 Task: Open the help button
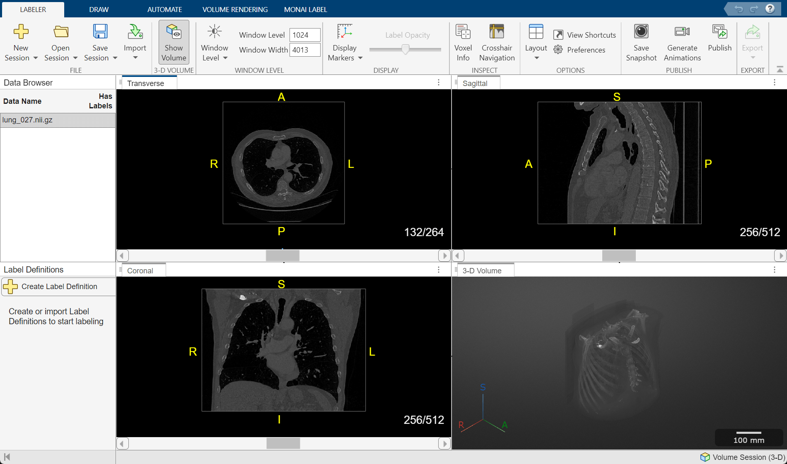click(x=770, y=8)
